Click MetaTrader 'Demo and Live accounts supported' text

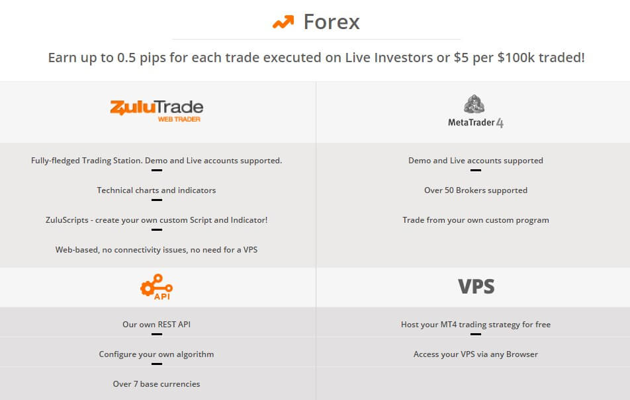coord(476,161)
